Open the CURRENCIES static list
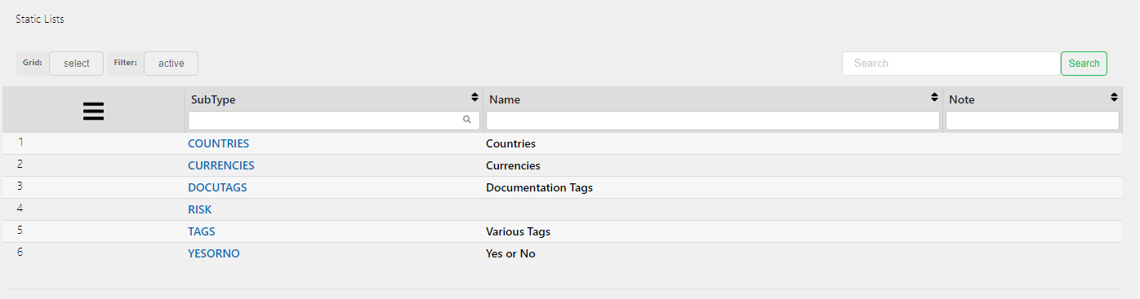 [221, 165]
